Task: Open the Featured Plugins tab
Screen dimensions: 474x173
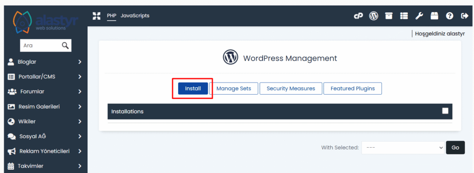Action: pos(353,89)
